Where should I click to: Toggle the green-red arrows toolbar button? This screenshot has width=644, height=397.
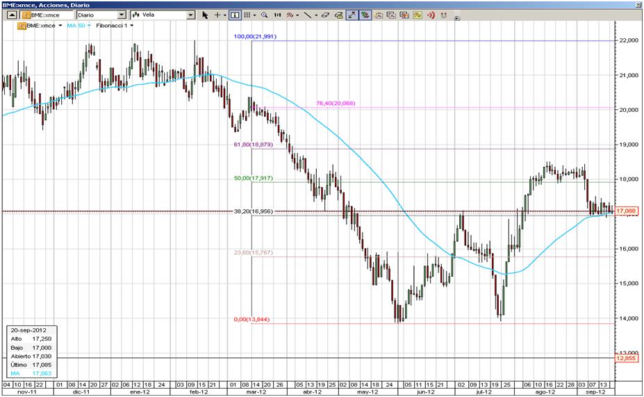(365, 15)
